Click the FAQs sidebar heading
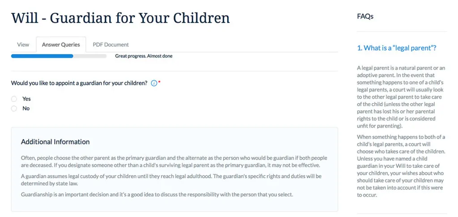Screen dimensions: 458x217 point(365,17)
